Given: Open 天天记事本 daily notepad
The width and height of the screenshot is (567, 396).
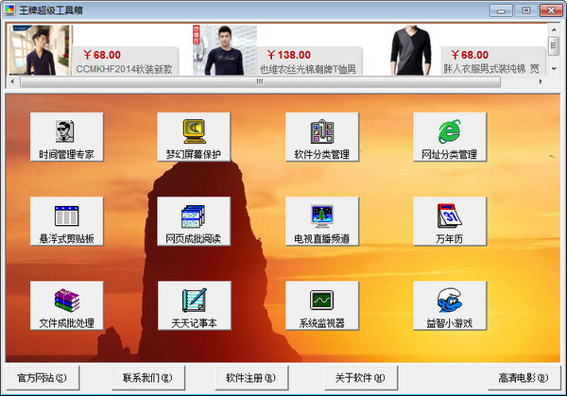Looking at the screenshot, I should 194,306.
